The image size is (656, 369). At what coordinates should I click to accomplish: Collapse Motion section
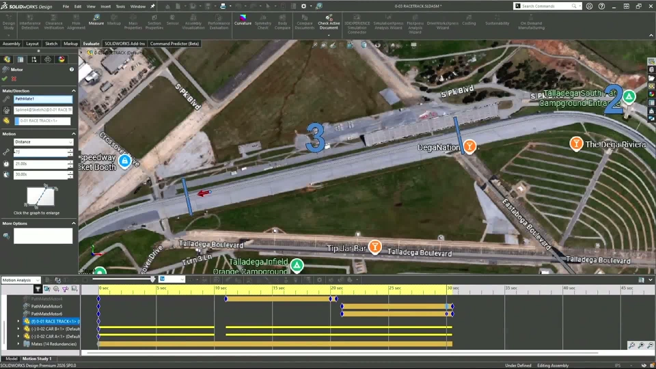click(74, 134)
